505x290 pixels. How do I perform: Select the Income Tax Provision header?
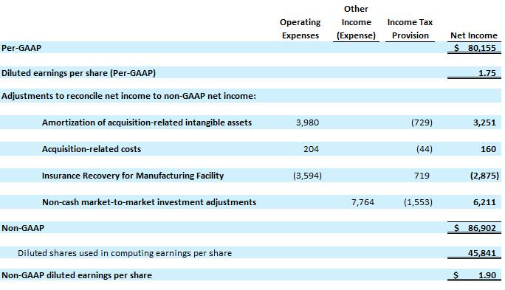click(410, 29)
